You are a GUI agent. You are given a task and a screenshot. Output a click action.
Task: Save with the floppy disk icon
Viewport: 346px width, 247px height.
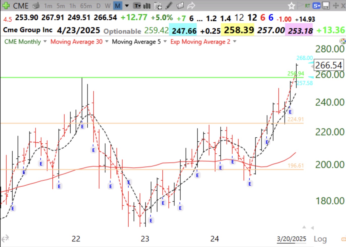[x=326, y=6]
